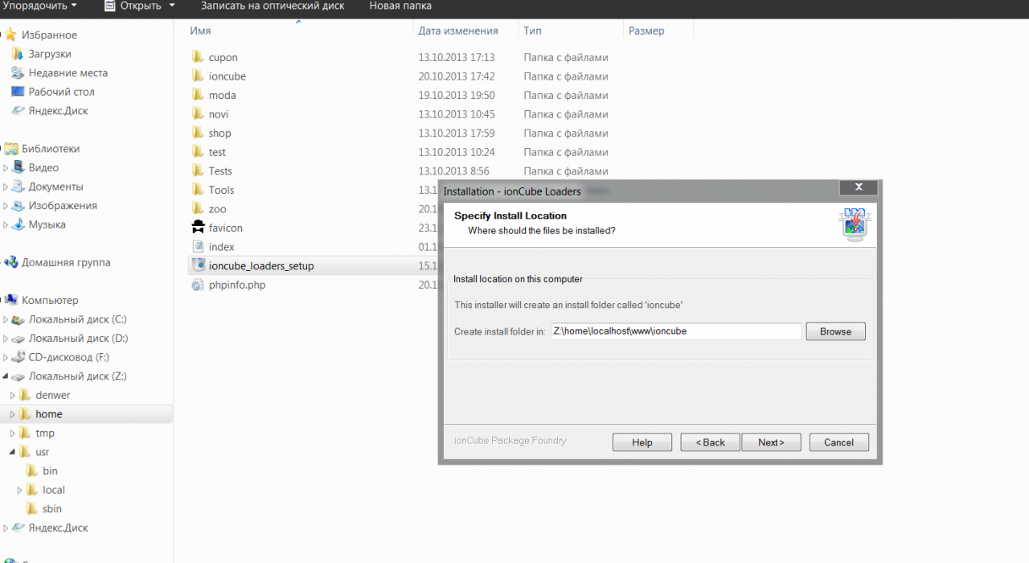Expand the home folder node
Image resolution: width=1029 pixels, height=563 pixels.
pyautogui.click(x=13, y=414)
